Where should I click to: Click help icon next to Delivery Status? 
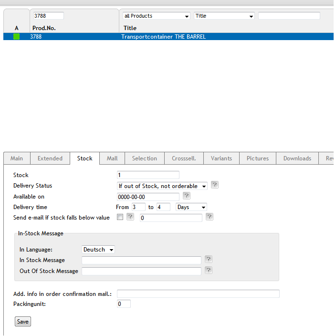click(214, 185)
